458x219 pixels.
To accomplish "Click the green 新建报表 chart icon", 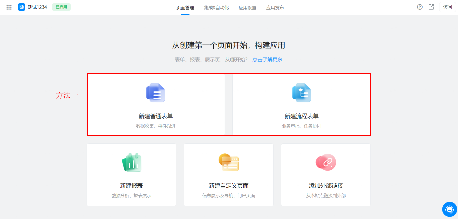I will [x=132, y=162].
